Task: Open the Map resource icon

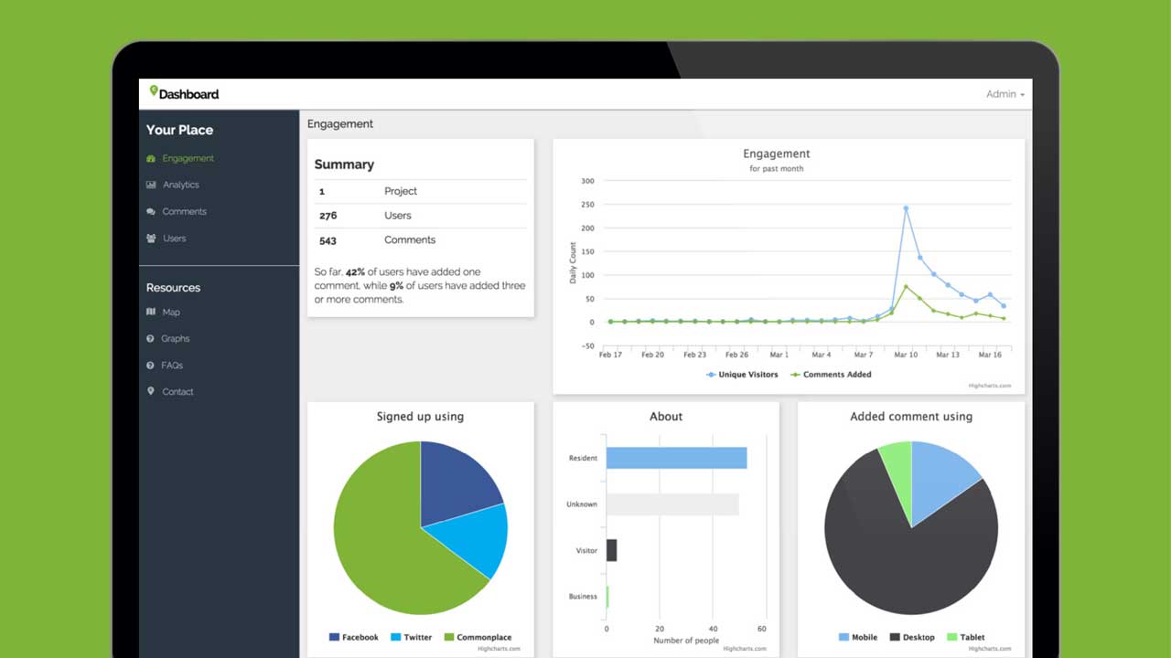Action: coord(152,312)
